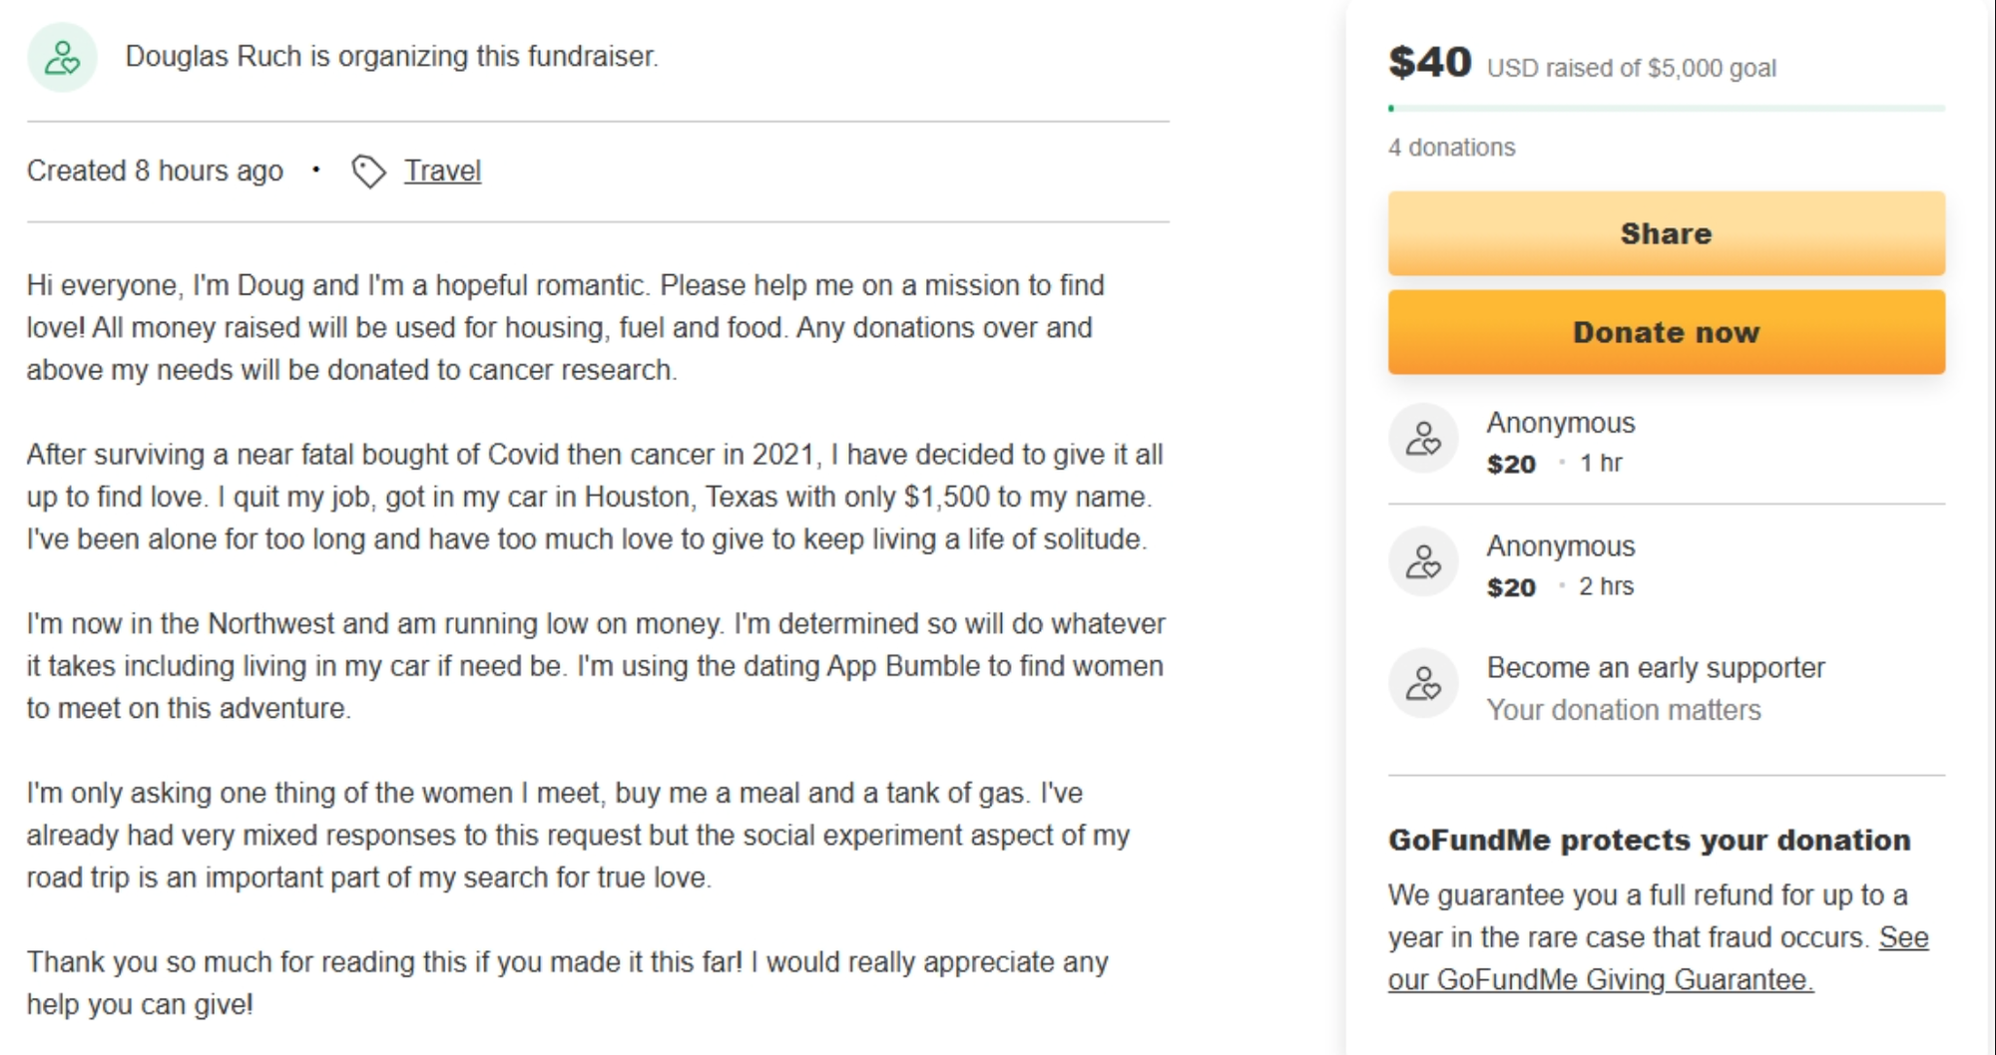Click the $40 raised amount
The width and height of the screenshot is (1996, 1055).
(x=1429, y=63)
